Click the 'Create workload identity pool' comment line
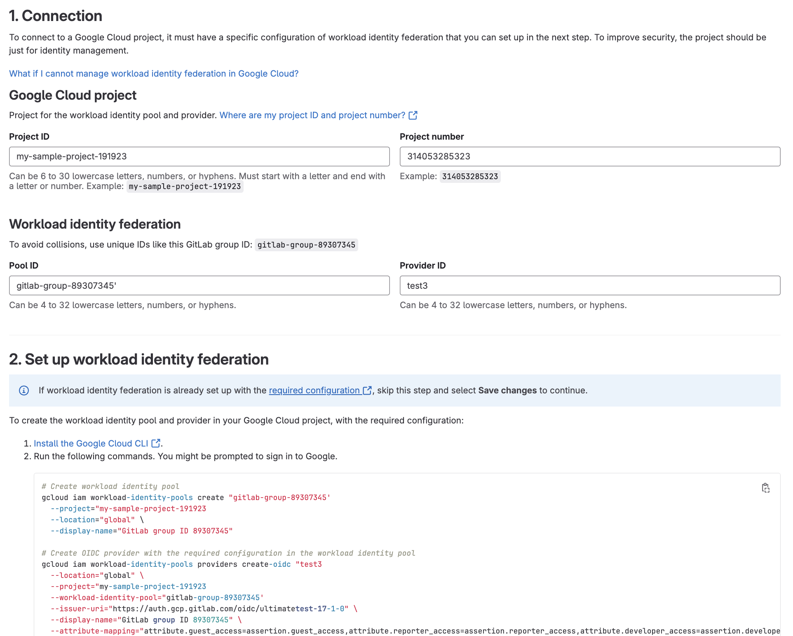This screenshot has width=793, height=636. (110, 486)
